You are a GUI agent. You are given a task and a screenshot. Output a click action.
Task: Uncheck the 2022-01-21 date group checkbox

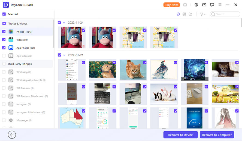(x=59, y=55)
